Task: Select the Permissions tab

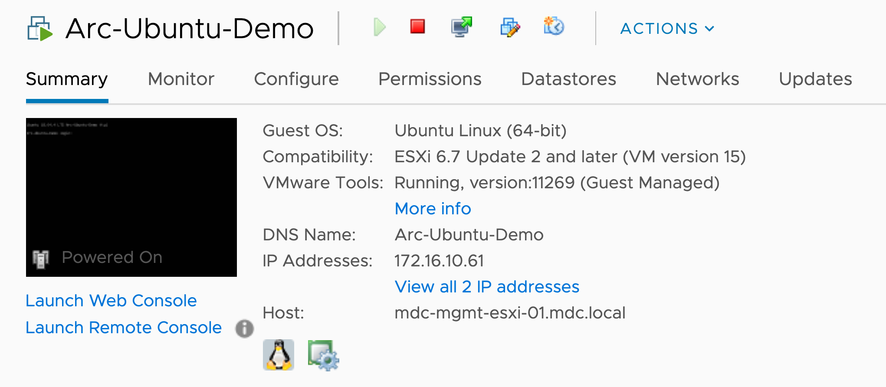Action: coord(430,79)
